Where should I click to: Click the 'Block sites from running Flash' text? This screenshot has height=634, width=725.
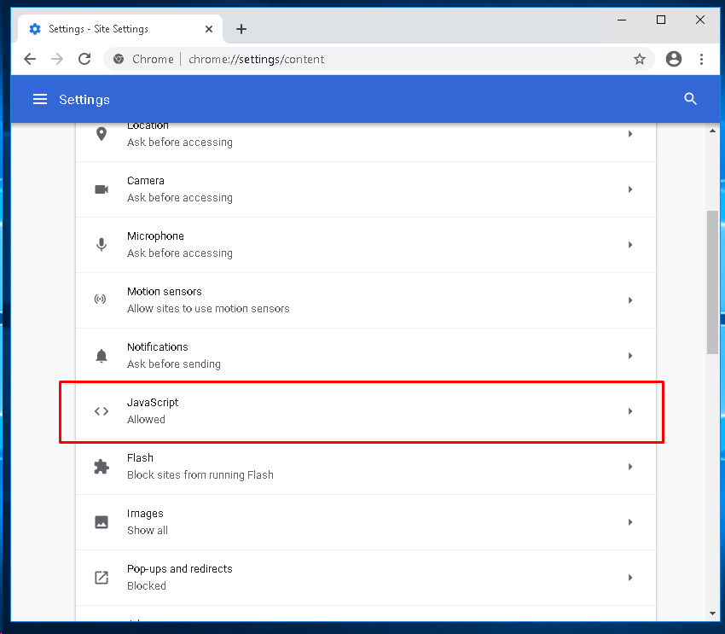point(200,475)
